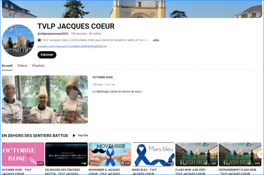Image resolution: width=264 pixels, height=175 pixels.
Task: Open the 3:21 Flash Mob Juin Vert thumbnail
Action: click(196, 154)
